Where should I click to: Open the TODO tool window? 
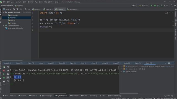[x=13, y=96]
